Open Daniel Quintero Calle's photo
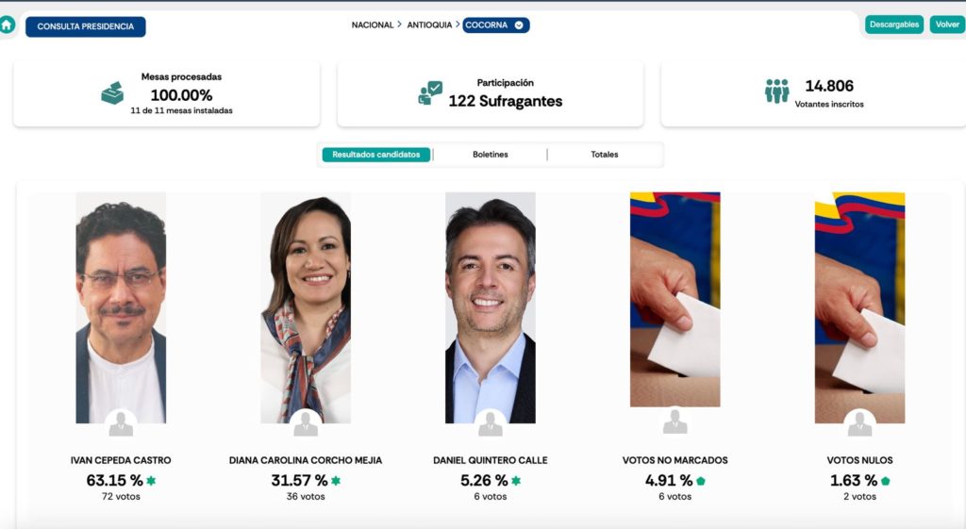Image resolution: width=966 pixels, height=529 pixels. (x=491, y=307)
